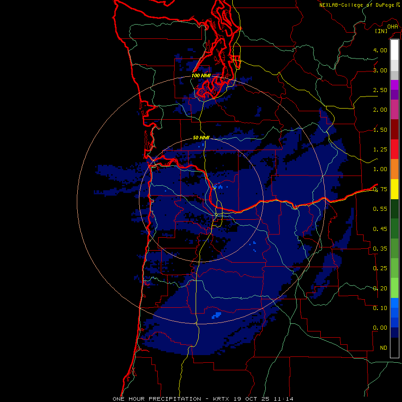402x402 pixels.
Task: Click the 4.00 legend value
Action: coord(380,50)
